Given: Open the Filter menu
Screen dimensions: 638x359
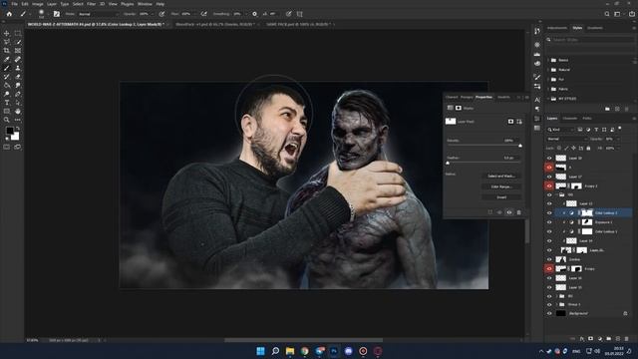Looking at the screenshot, I should 91,4.
